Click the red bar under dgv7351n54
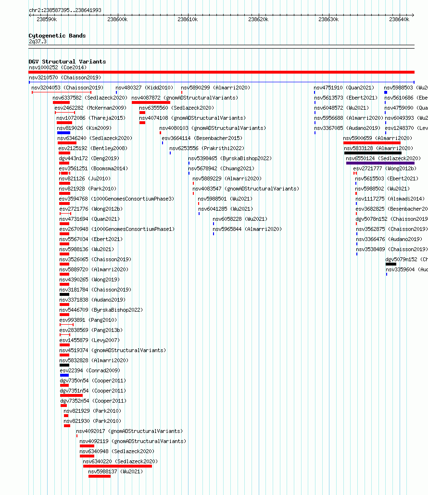428x495 pixels. point(71,395)
